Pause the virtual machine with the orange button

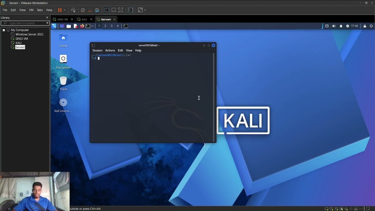click(60, 10)
